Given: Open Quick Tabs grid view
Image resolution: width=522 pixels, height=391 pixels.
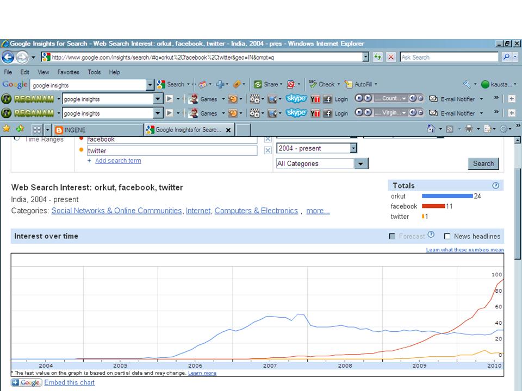Looking at the screenshot, I should pyautogui.click(x=37, y=130).
